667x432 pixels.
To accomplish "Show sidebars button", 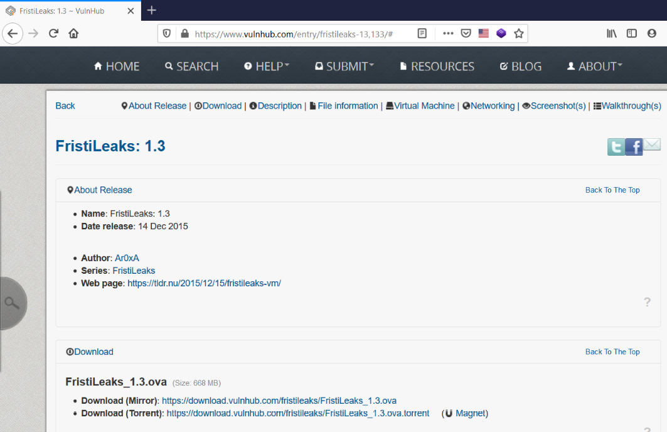I will tap(632, 33).
